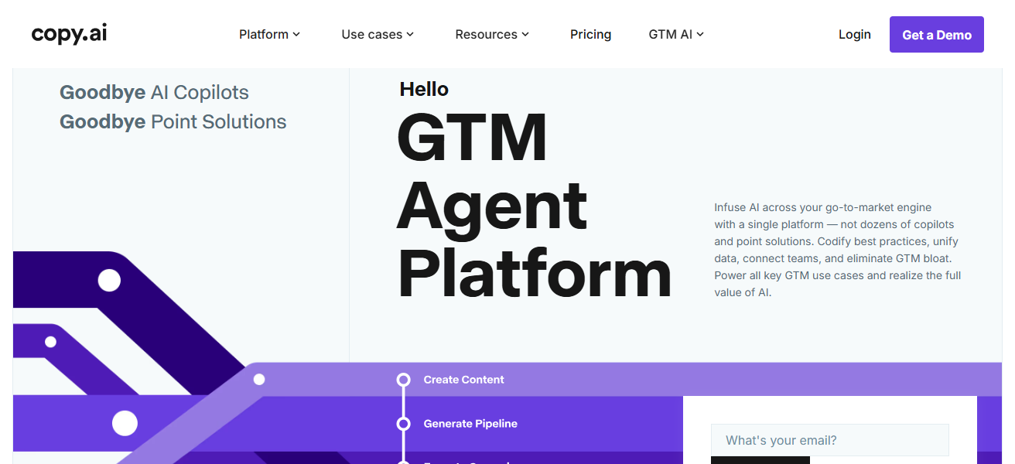
Task: Click the "Goodbye AI Copilots" text
Action: pyautogui.click(x=154, y=93)
